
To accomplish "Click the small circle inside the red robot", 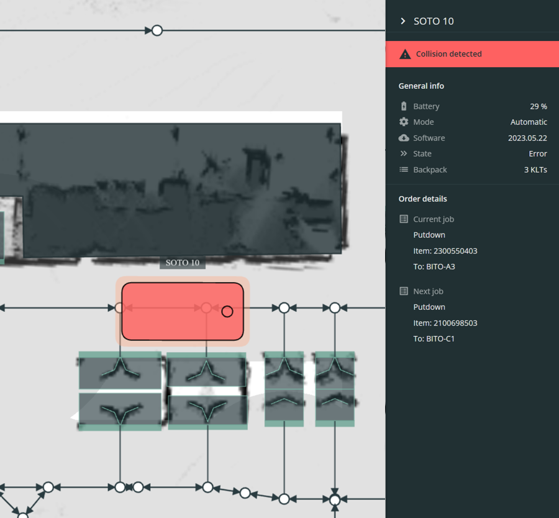I will click(x=227, y=311).
